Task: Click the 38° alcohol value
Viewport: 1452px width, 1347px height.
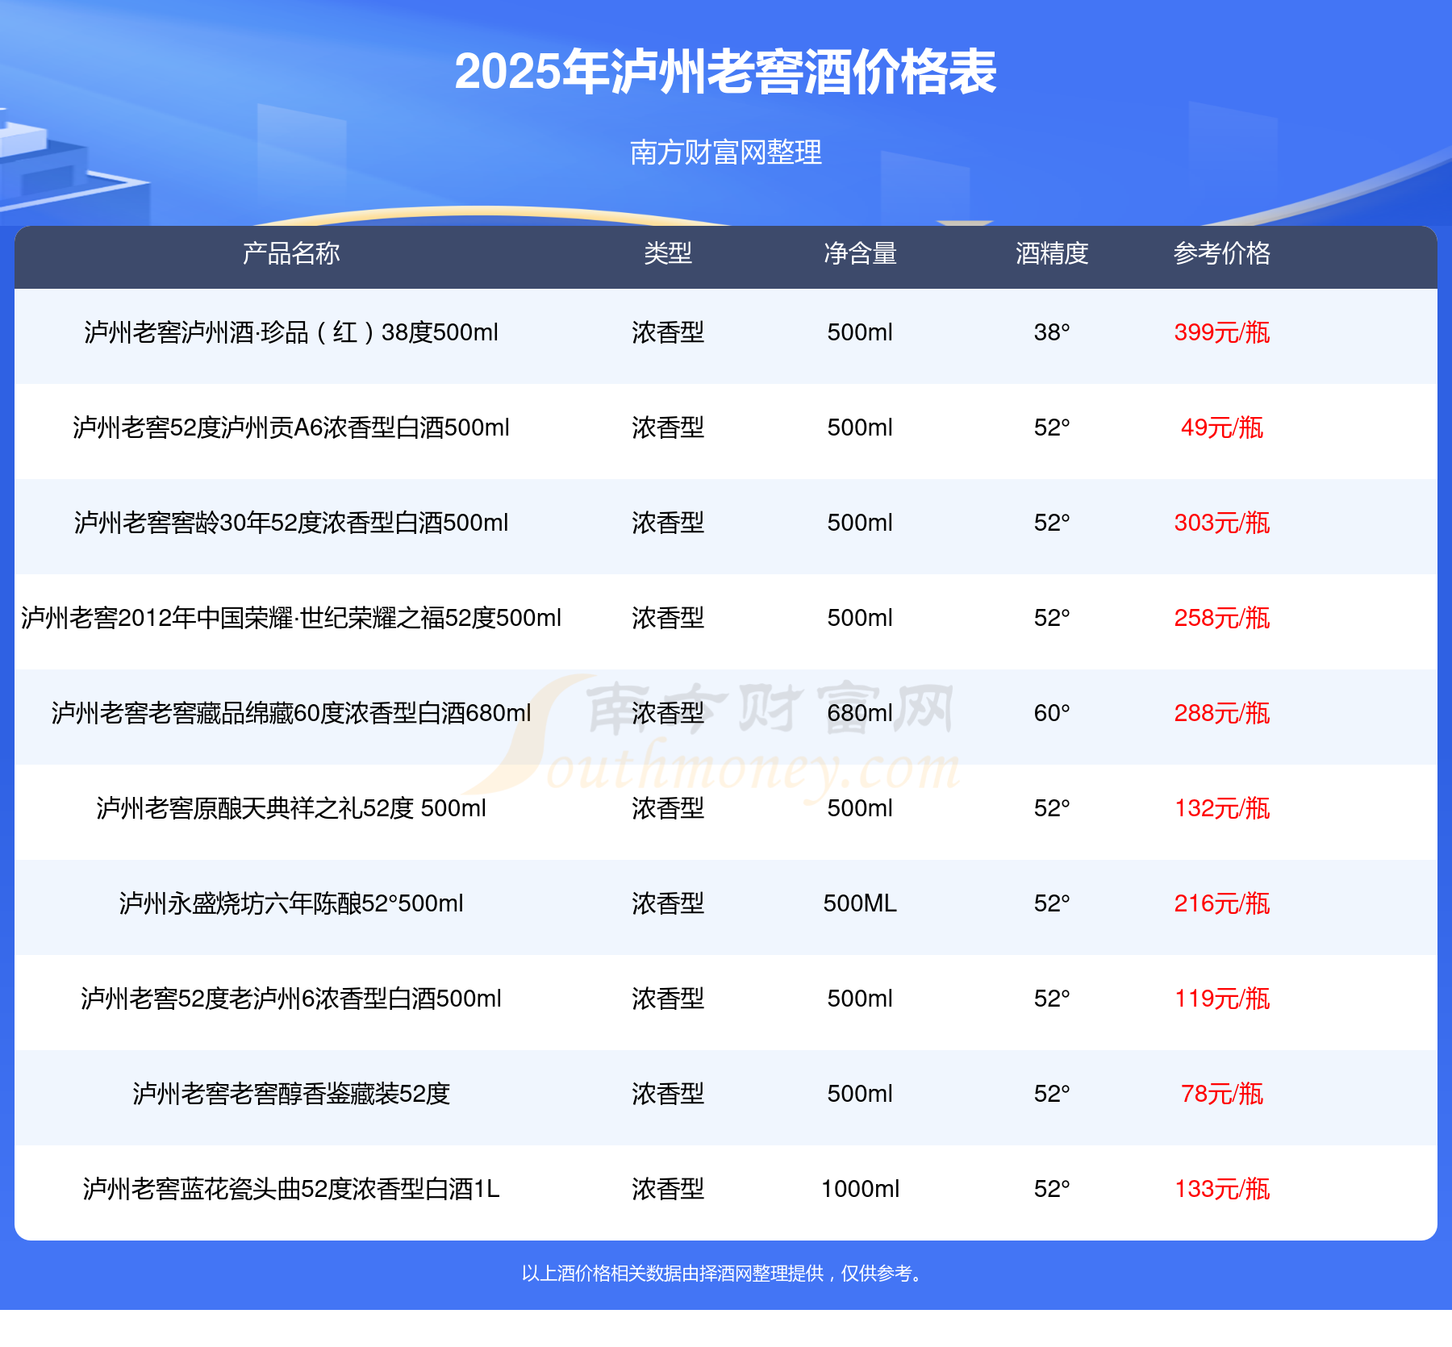Action: [x=1052, y=332]
